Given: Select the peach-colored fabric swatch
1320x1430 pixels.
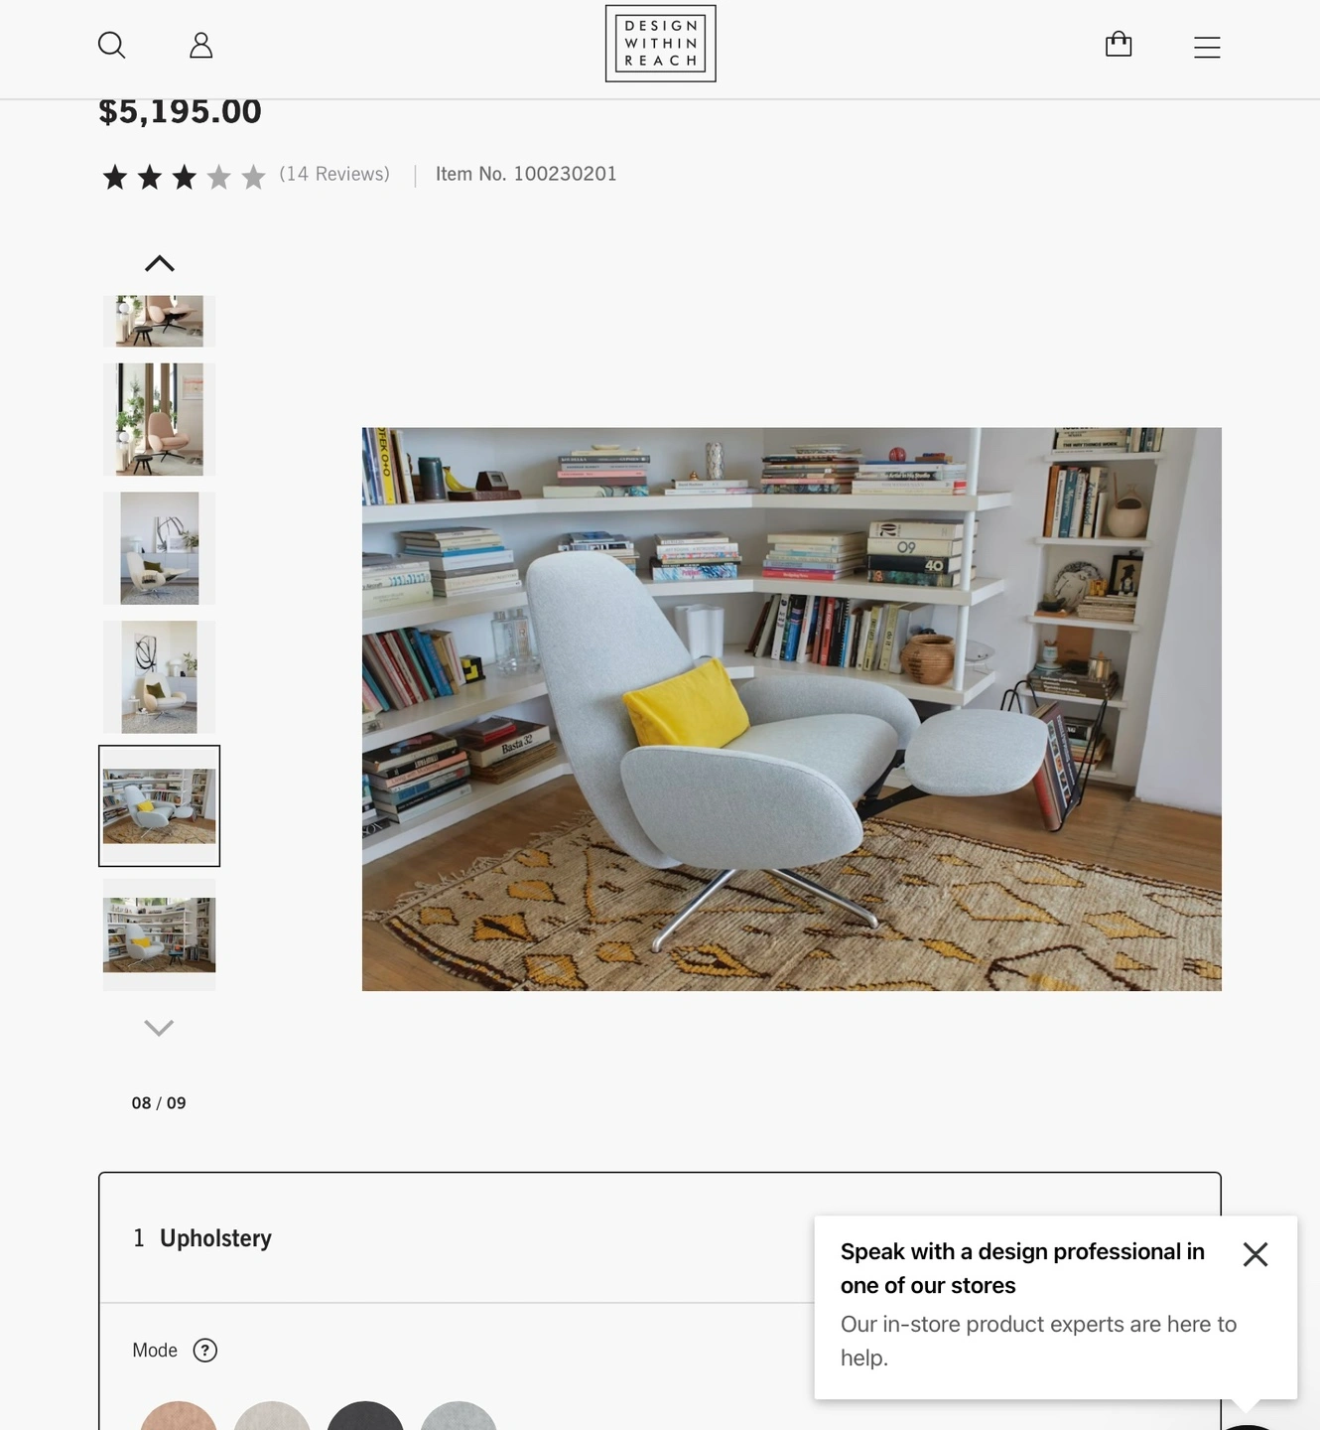Looking at the screenshot, I should [x=179, y=1417].
